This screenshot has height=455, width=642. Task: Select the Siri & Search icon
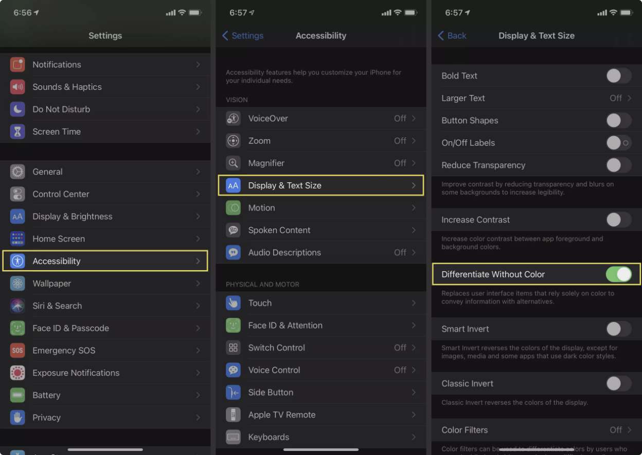[17, 306]
